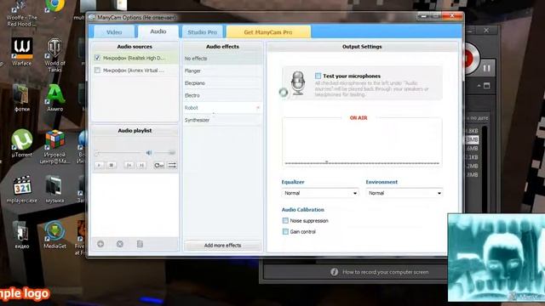Click the Add more effects button
The height and width of the screenshot is (306, 545).
tap(222, 246)
